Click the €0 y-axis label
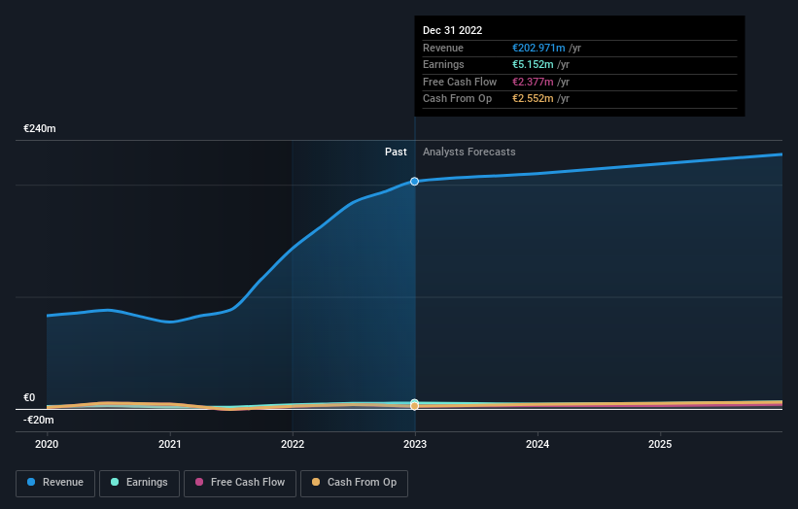 [29, 397]
